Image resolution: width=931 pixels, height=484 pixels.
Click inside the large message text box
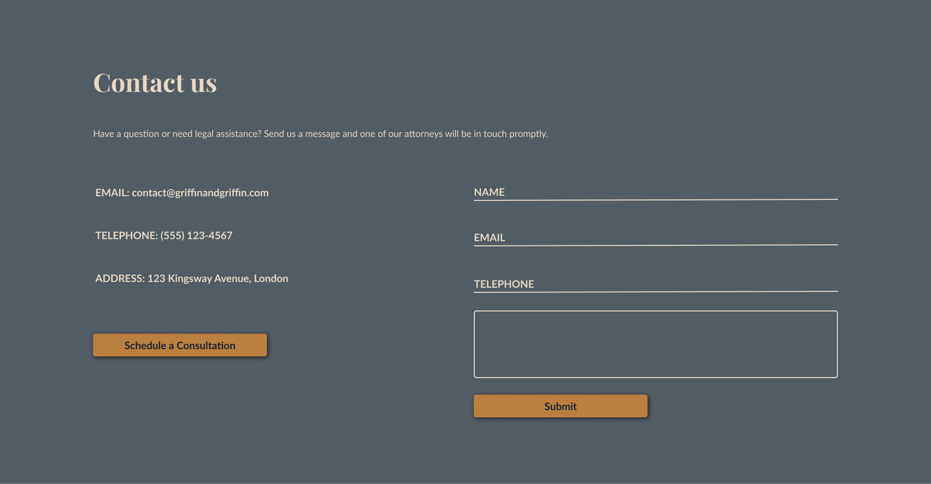point(655,344)
